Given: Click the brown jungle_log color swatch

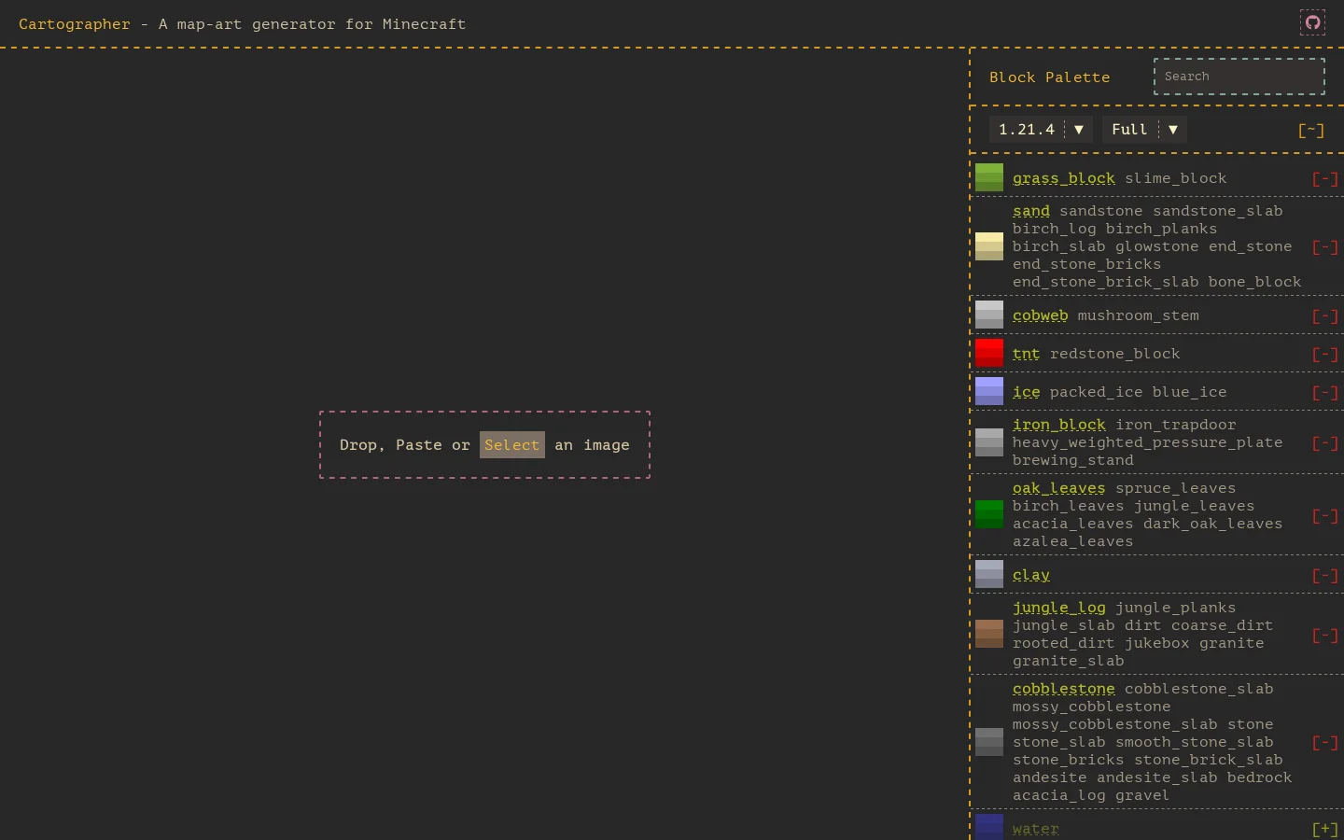Looking at the screenshot, I should coord(989,634).
